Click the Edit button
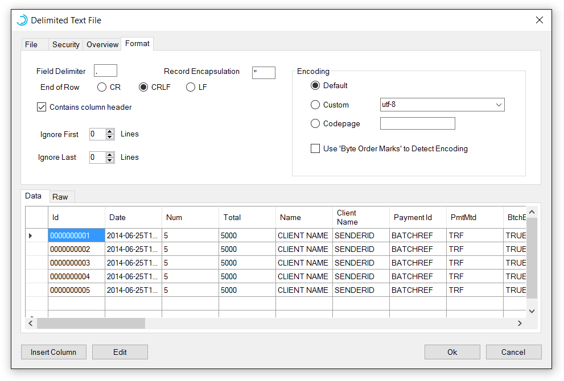 point(120,352)
